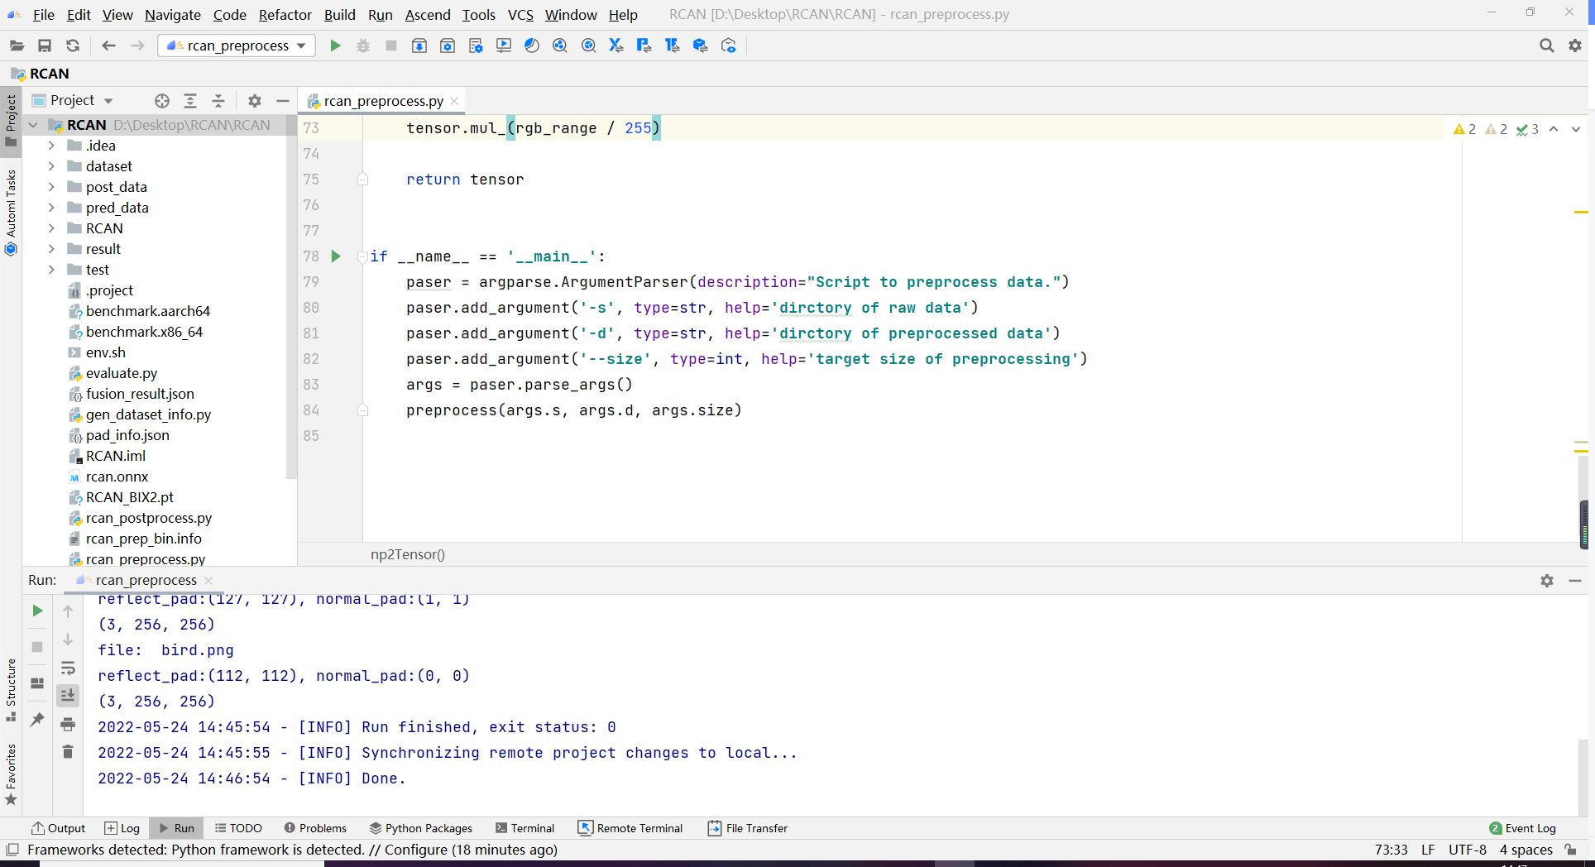The image size is (1595, 867).
Task: Toggle scroll to end icon in Run panel
Action: pos(68,696)
